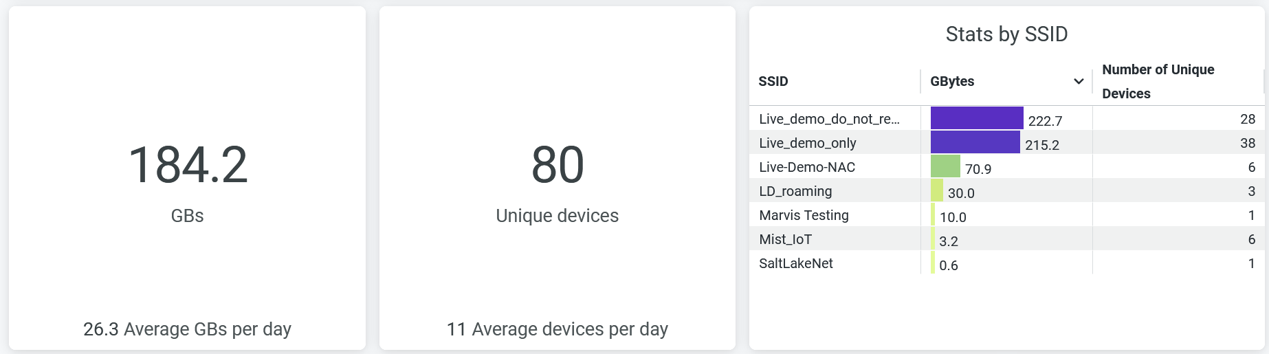Select the Live_demo_only SSID entry
Image resolution: width=1269 pixels, height=354 pixels.
(807, 143)
